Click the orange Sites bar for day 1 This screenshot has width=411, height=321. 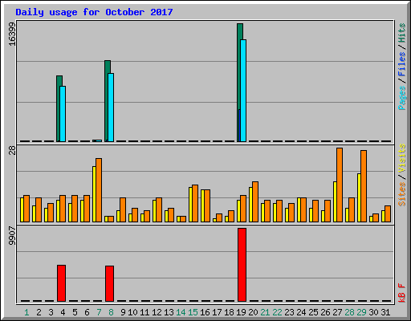click(x=26, y=209)
